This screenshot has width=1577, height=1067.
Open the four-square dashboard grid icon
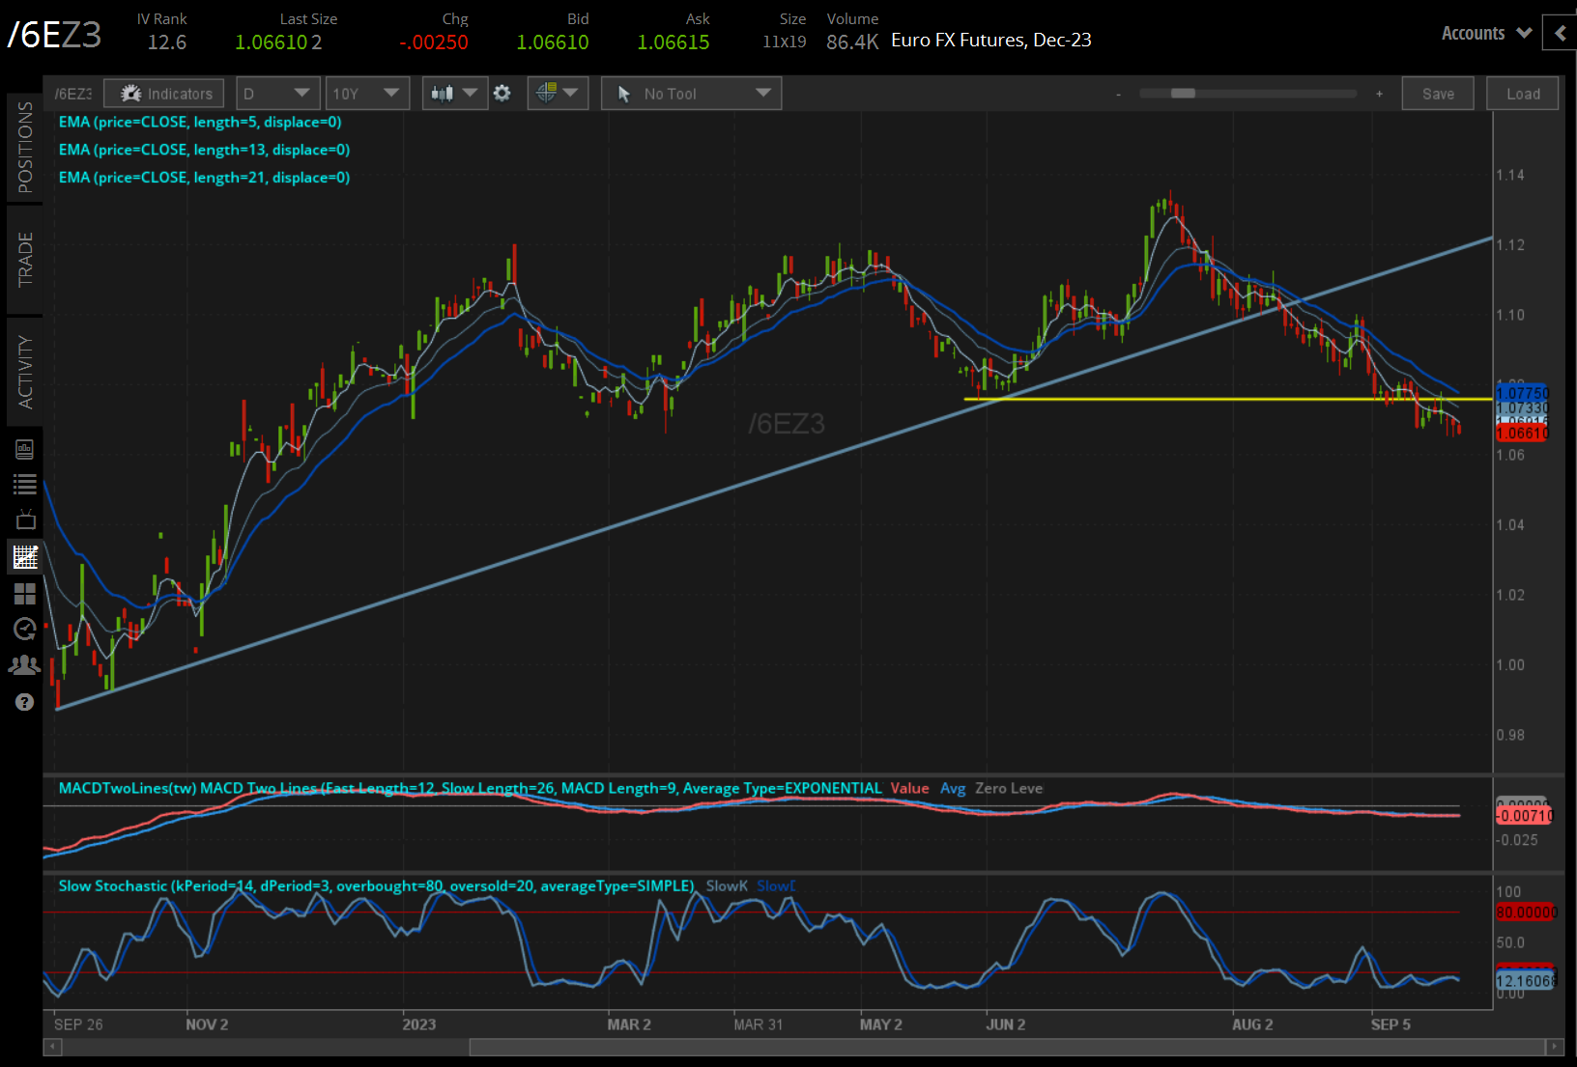coord(25,593)
